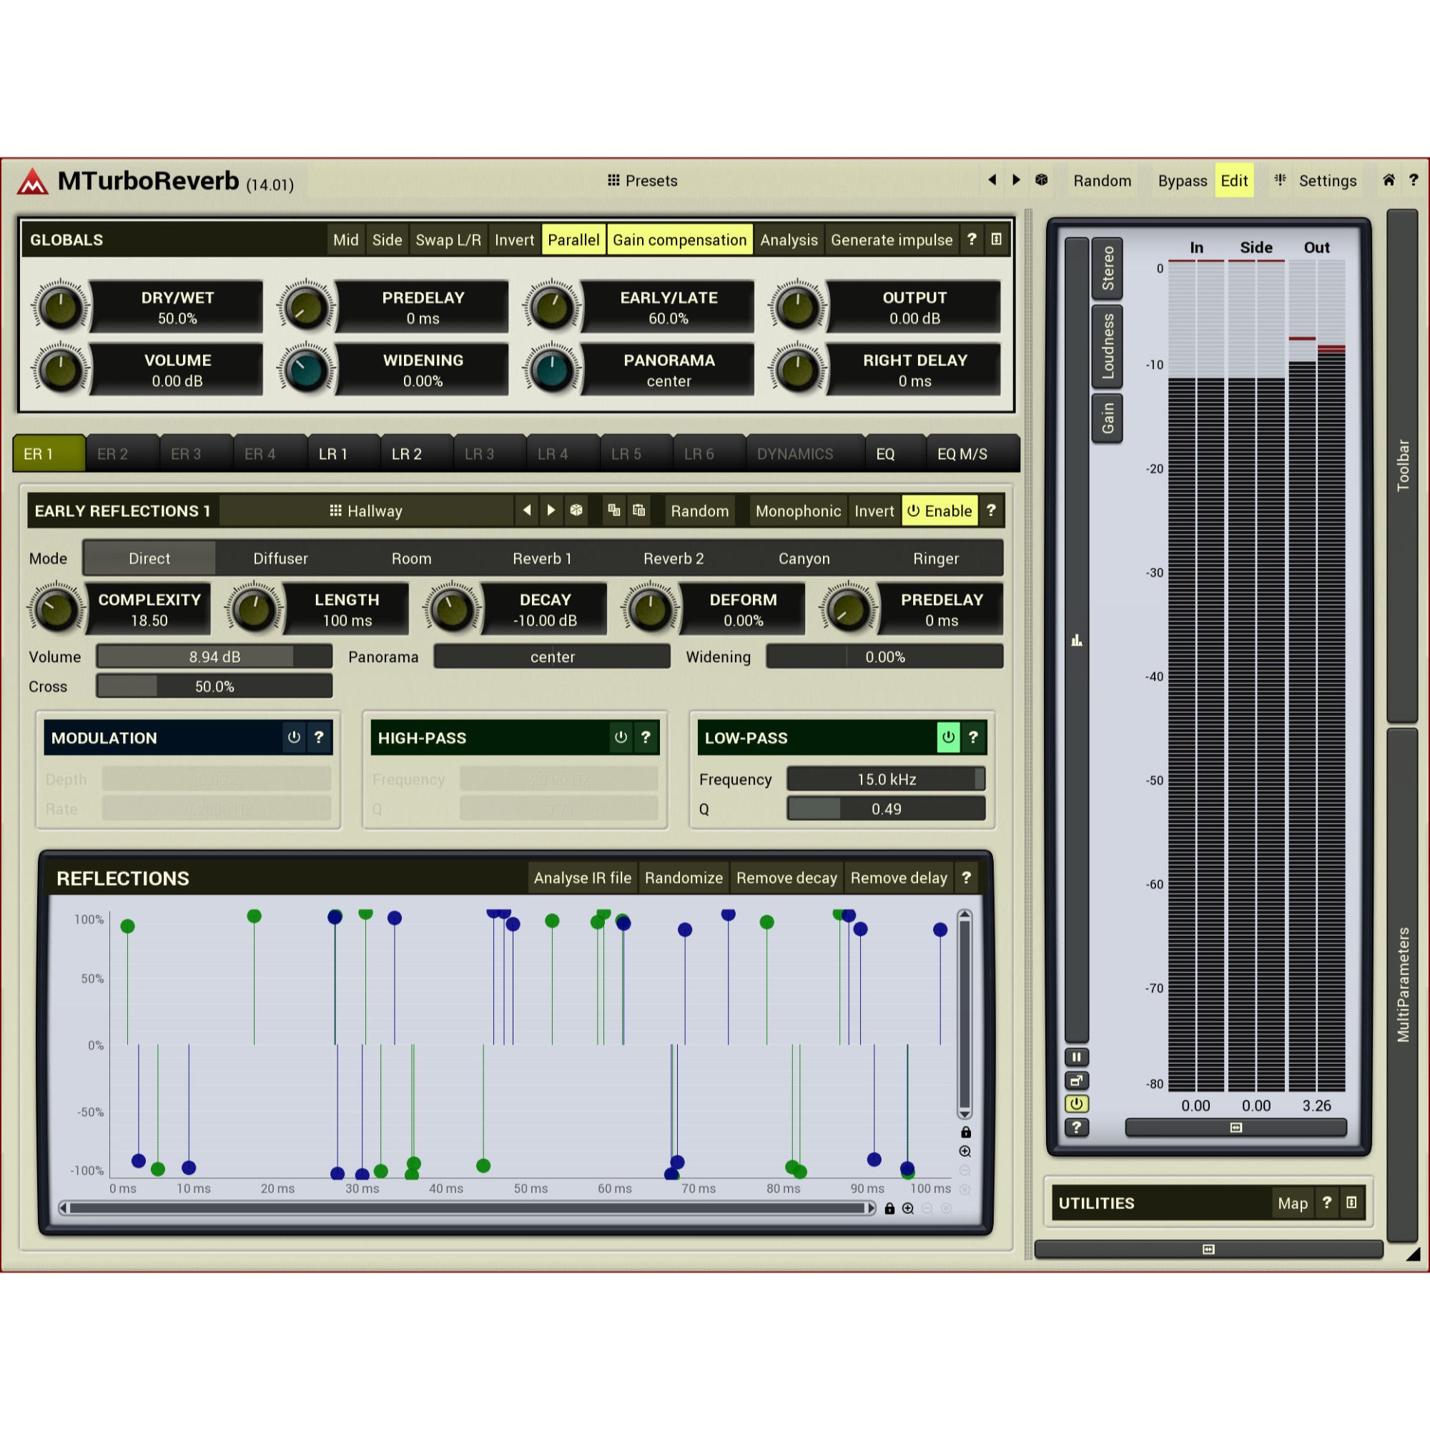This screenshot has height=1430, width=1430.
Task: Click the vertical zoom-in magnifier in the Reflections graph
Action: (965, 1151)
